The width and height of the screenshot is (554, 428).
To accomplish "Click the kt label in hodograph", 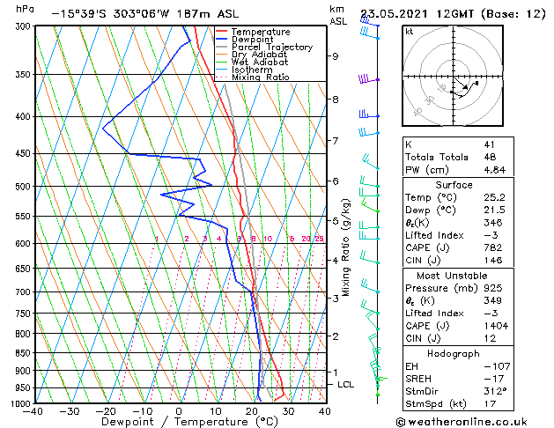I will [410, 32].
